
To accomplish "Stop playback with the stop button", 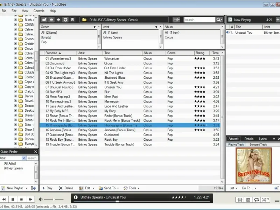I will (x=21, y=199).
